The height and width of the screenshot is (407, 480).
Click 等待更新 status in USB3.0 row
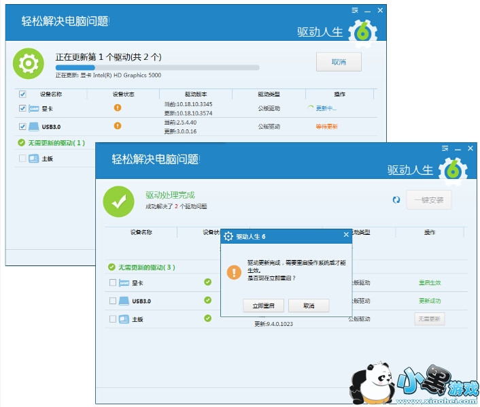click(326, 127)
